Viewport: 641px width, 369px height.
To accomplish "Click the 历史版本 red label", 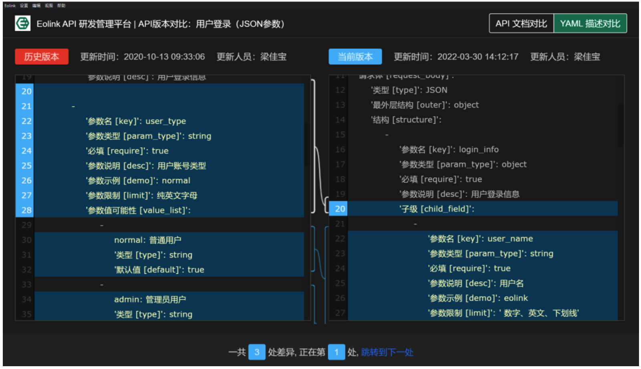I will coord(42,57).
